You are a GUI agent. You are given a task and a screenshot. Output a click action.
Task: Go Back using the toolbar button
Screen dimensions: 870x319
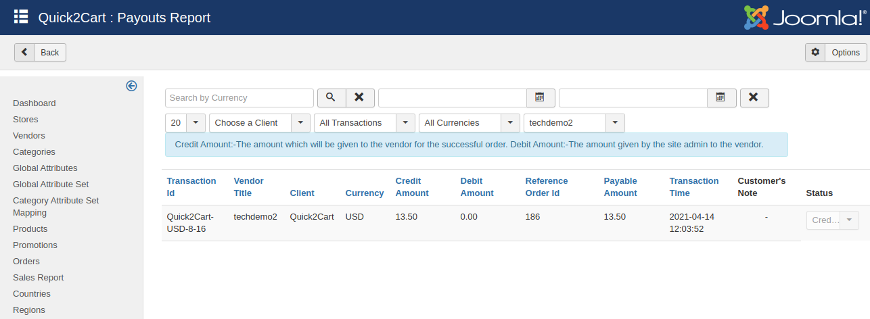pos(41,53)
